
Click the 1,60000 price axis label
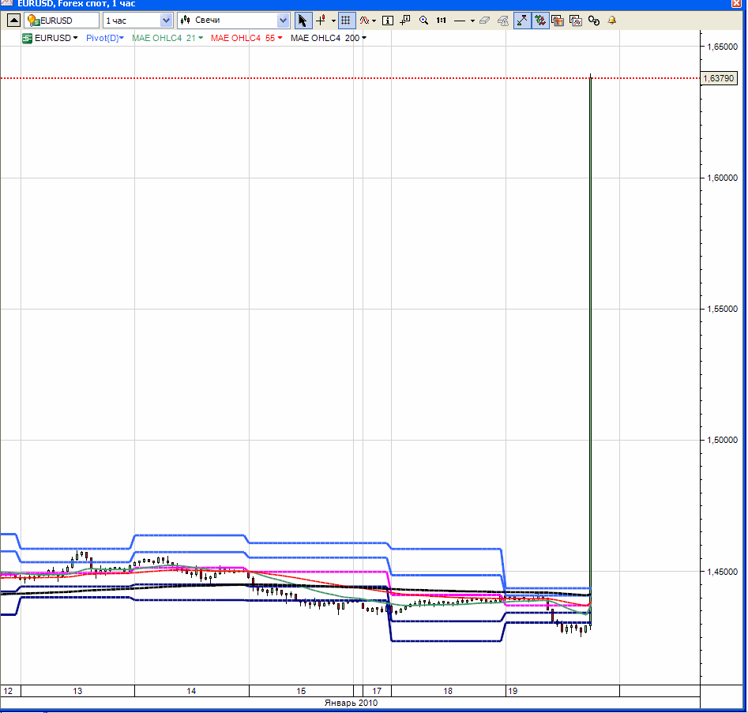722,178
